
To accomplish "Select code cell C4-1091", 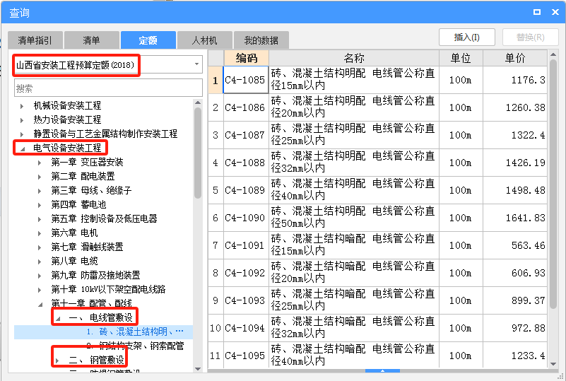I will pos(245,245).
